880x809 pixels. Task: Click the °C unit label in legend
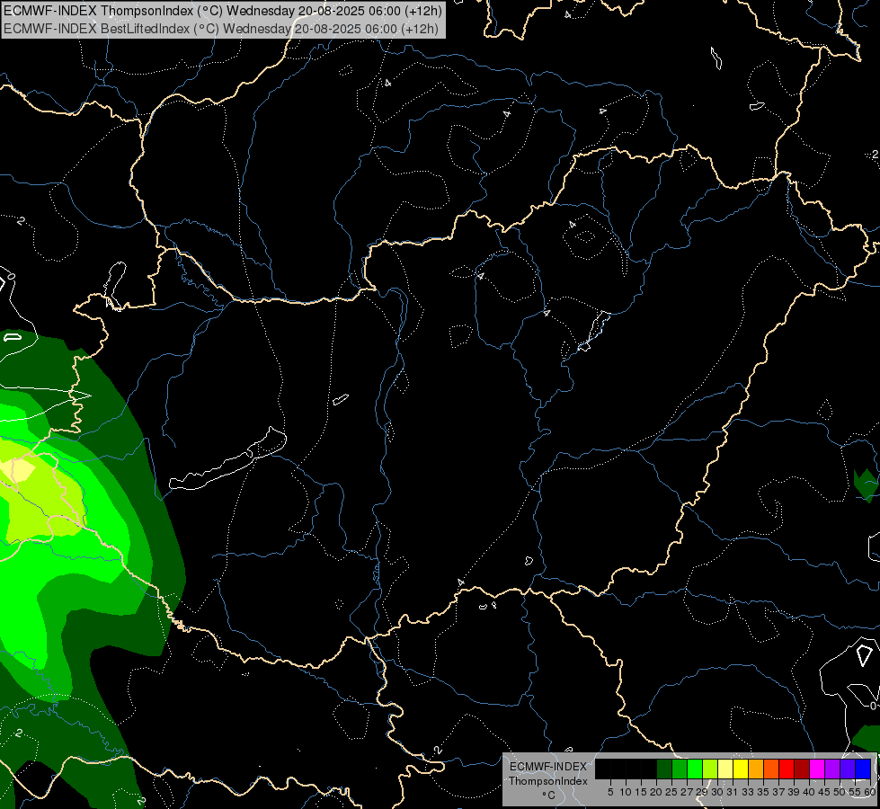pyautogui.click(x=549, y=796)
